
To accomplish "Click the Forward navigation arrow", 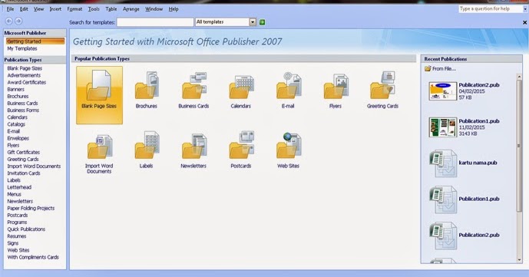I will [x=18, y=21].
